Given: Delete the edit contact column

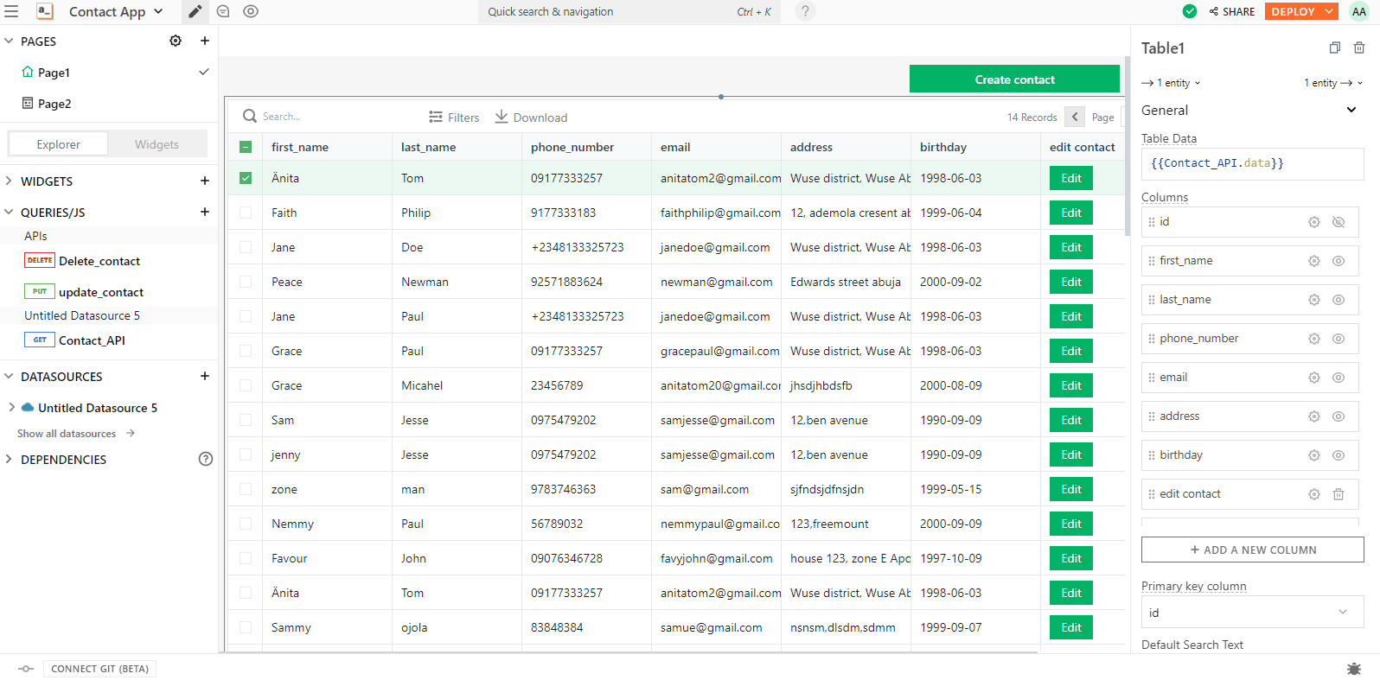Looking at the screenshot, I should pyautogui.click(x=1338, y=494).
